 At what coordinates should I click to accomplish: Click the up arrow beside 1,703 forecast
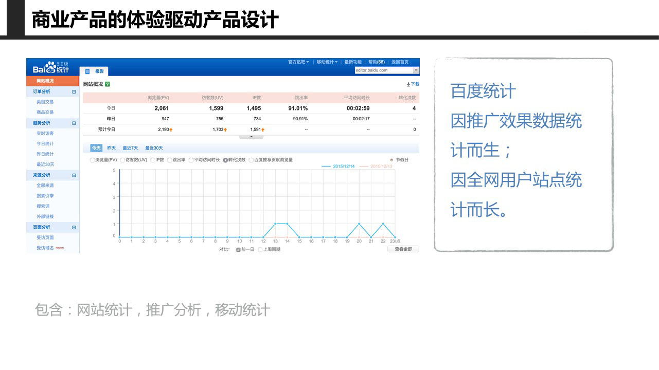click(225, 129)
